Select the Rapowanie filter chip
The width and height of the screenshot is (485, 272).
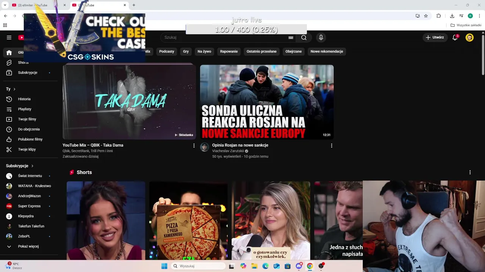tap(229, 51)
